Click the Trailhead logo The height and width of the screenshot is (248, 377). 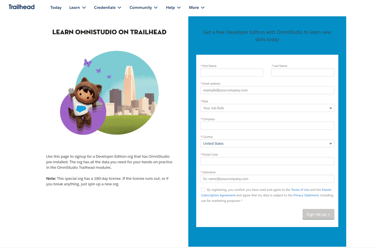21,7
